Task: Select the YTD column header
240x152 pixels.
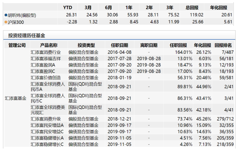Action: (68, 8)
